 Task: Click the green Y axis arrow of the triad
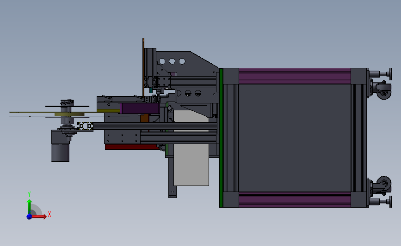point(29,206)
